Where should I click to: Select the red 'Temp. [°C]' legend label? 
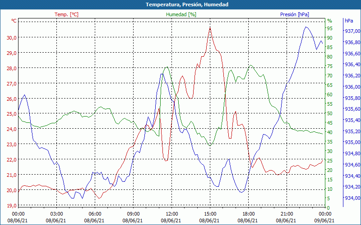66,14
